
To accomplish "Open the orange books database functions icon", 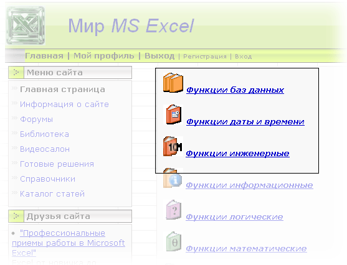I will coord(173,83).
